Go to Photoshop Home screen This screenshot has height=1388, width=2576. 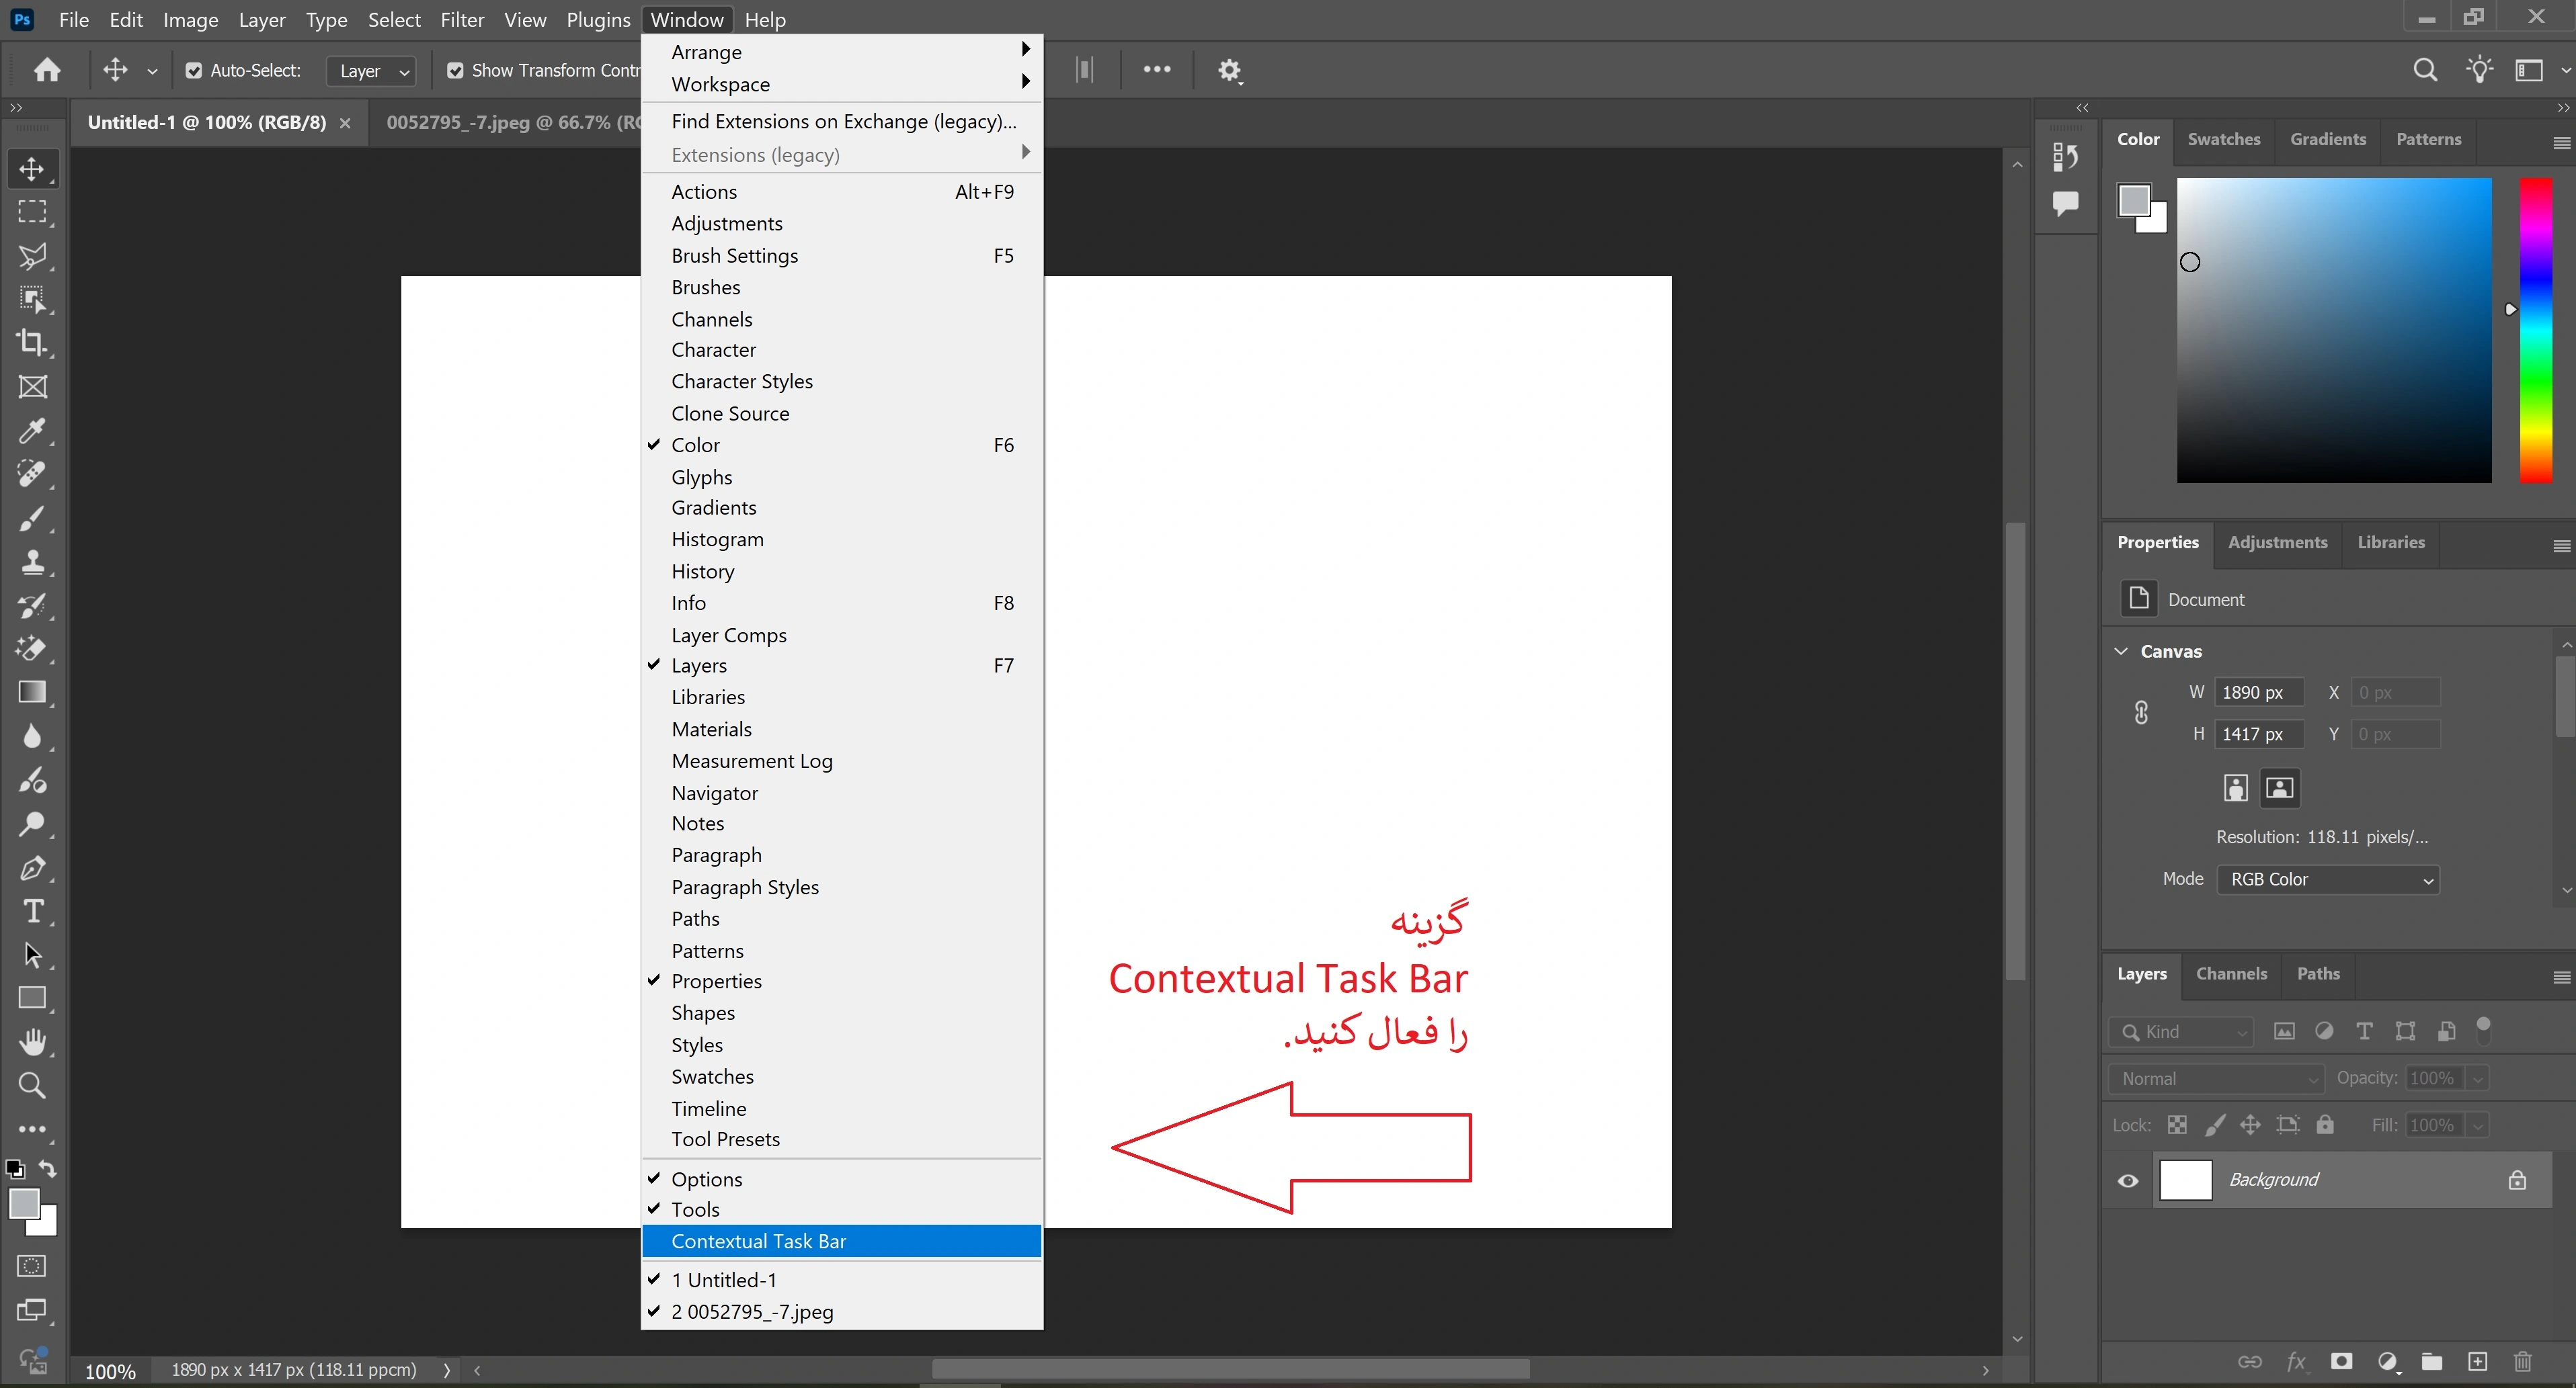(x=47, y=70)
